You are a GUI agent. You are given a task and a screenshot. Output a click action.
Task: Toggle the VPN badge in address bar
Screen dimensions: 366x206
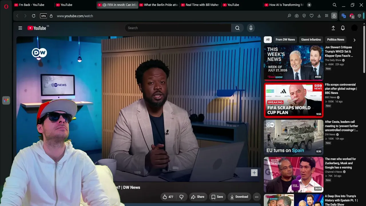pyautogui.click(x=43, y=16)
